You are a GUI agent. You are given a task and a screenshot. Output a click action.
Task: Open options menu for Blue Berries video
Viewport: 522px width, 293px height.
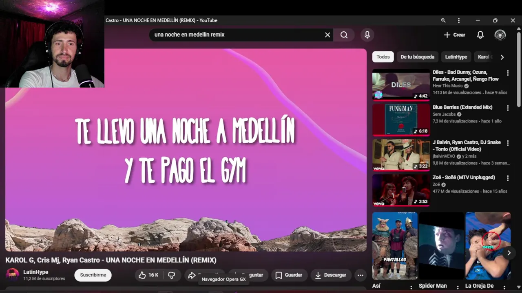click(x=508, y=108)
